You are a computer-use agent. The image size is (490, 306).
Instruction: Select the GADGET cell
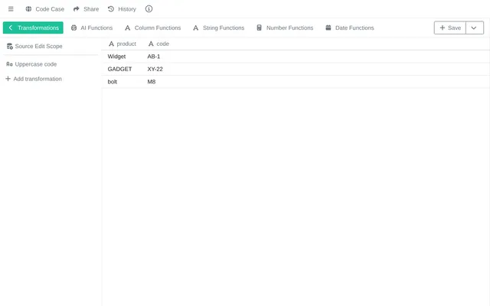point(119,69)
